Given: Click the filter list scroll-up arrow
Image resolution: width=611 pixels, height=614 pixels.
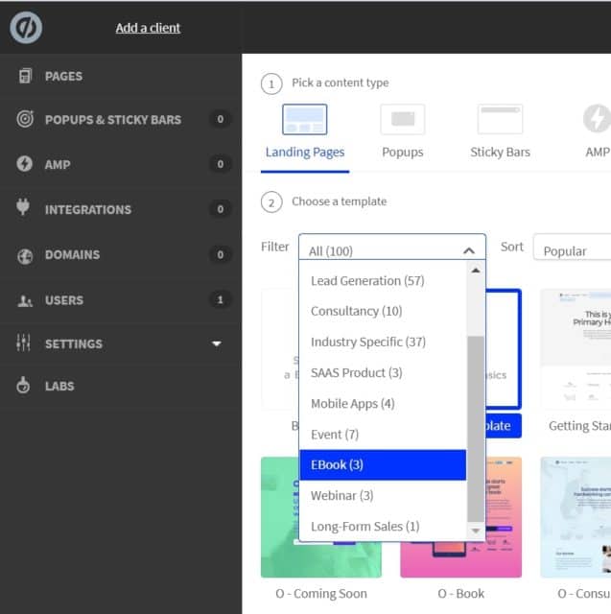Looking at the screenshot, I should pos(476,271).
